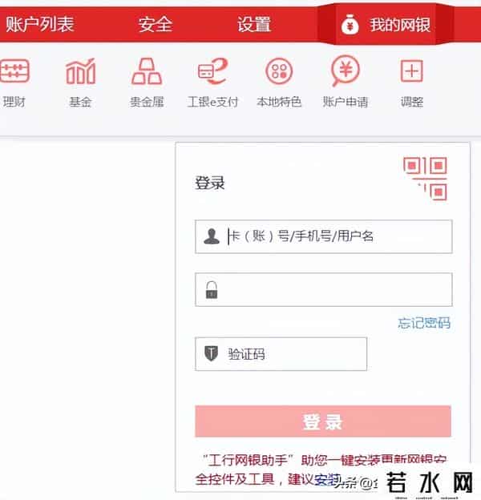Select the 基金 chart icon
This screenshot has height=500, width=481.
click(80, 71)
